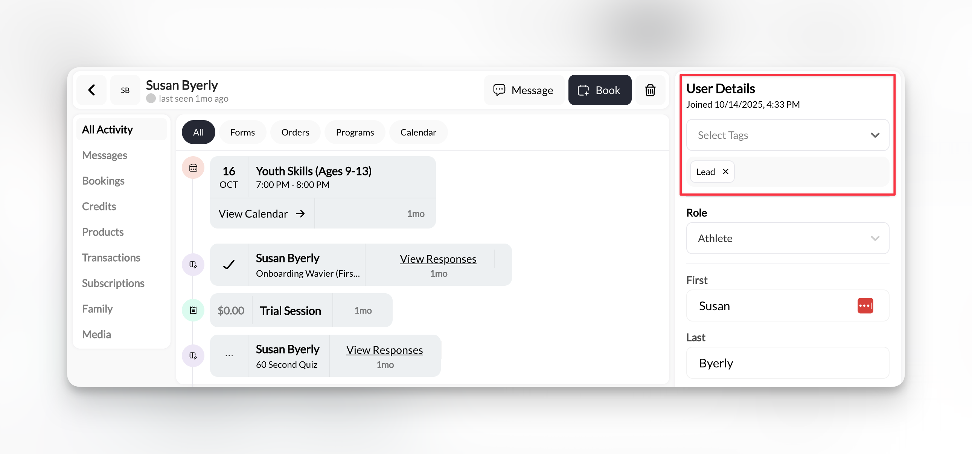Open the Athlete role dropdown
Image resolution: width=972 pixels, height=454 pixels.
(x=787, y=238)
